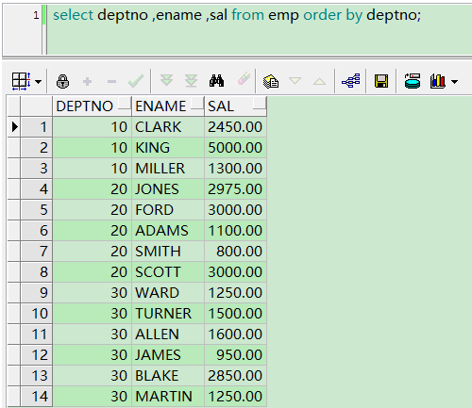Save results with the floppy disk icon
The image size is (472, 408).
(x=381, y=81)
